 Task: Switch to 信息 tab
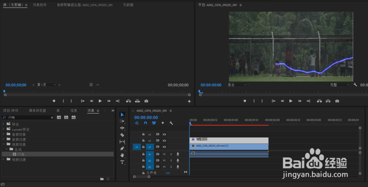point(74,111)
